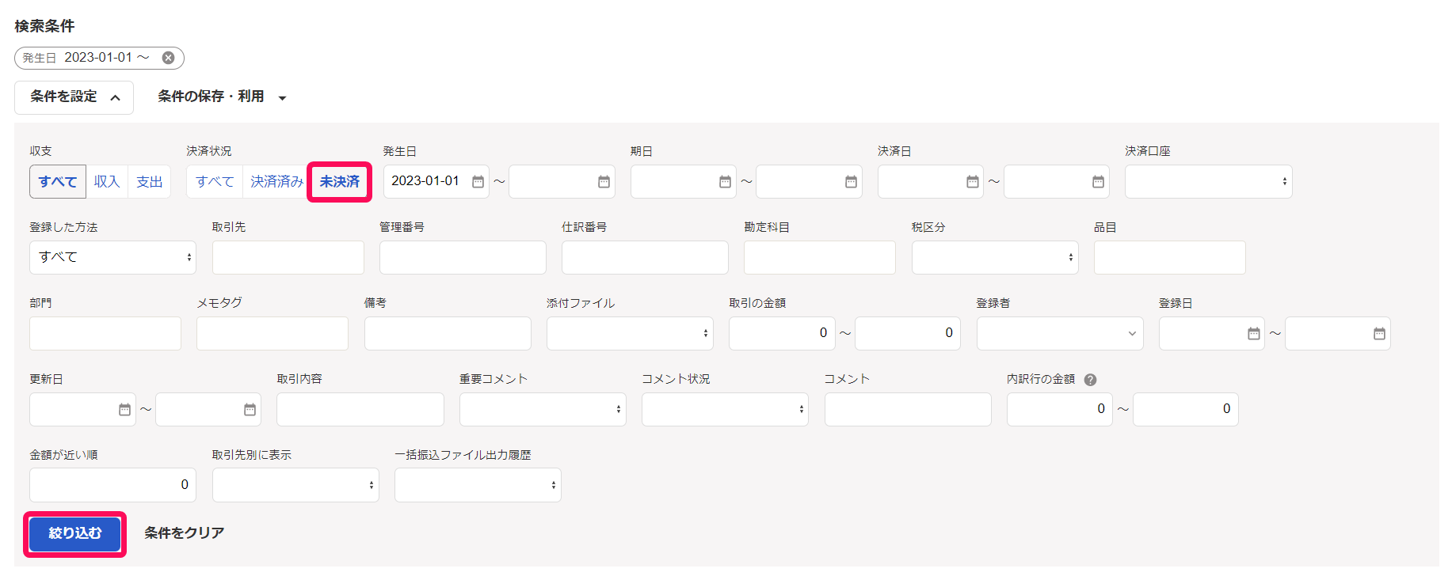
Task: Open the 一括振込ファイル出力履歴 dropdown
Action: tap(478, 485)
